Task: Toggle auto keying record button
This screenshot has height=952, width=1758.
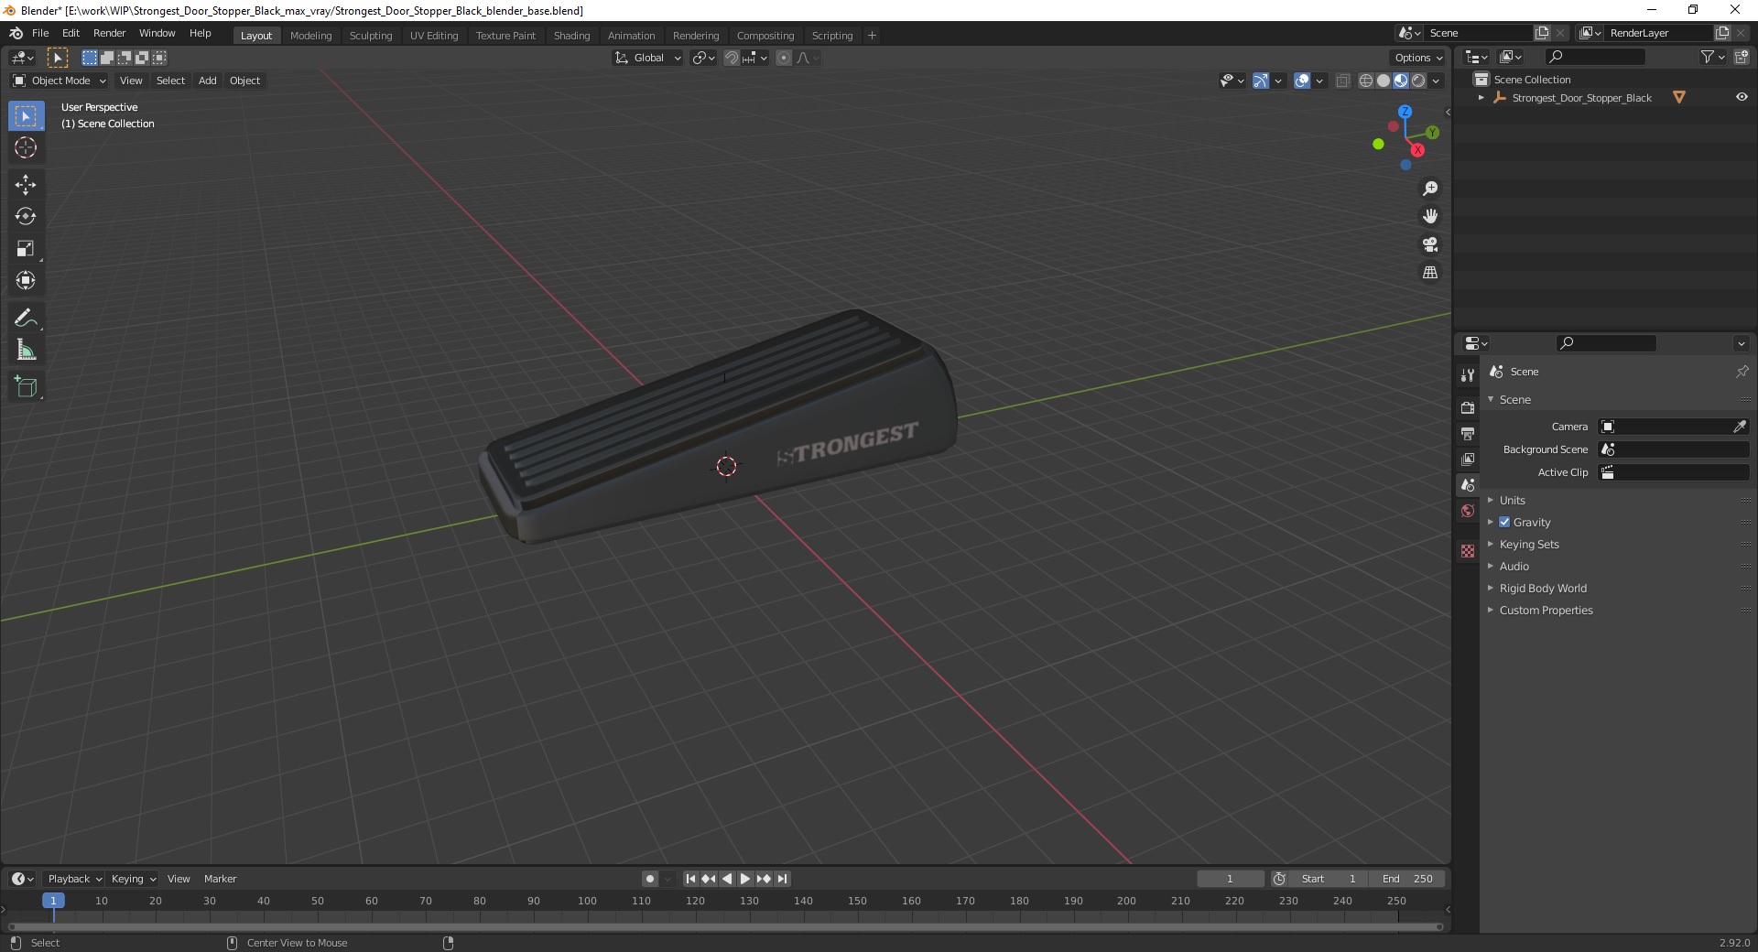Action: click(650, 879)
